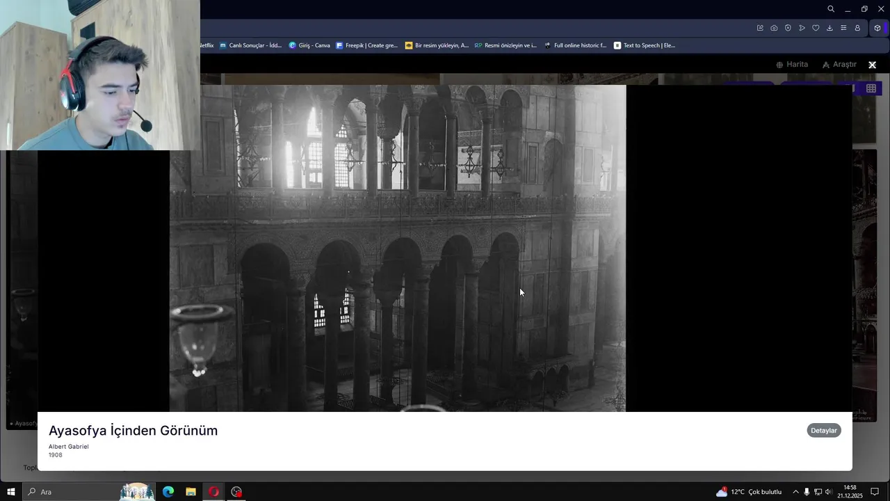The image size is (890, 501).
Task: Switch to grid view layout icon
Action: 871,88
